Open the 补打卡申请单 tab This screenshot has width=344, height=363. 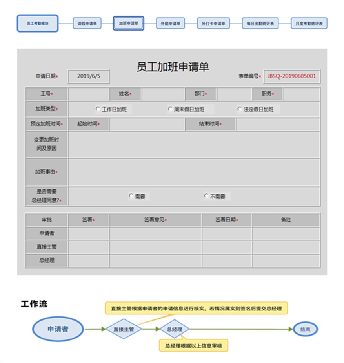tap(213, 24)
